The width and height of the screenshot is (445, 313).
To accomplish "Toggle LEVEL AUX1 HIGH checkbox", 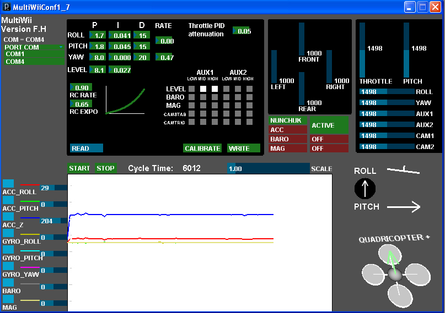I will (215, 89).
